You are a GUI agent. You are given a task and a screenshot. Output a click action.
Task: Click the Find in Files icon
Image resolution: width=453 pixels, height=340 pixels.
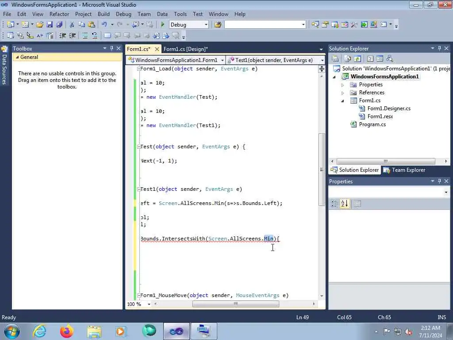point(218,25)
